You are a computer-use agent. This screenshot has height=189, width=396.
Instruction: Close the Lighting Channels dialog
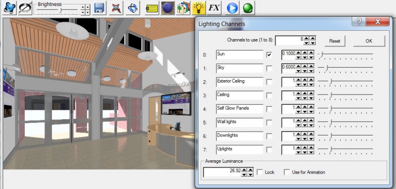[x=378, y=22]
